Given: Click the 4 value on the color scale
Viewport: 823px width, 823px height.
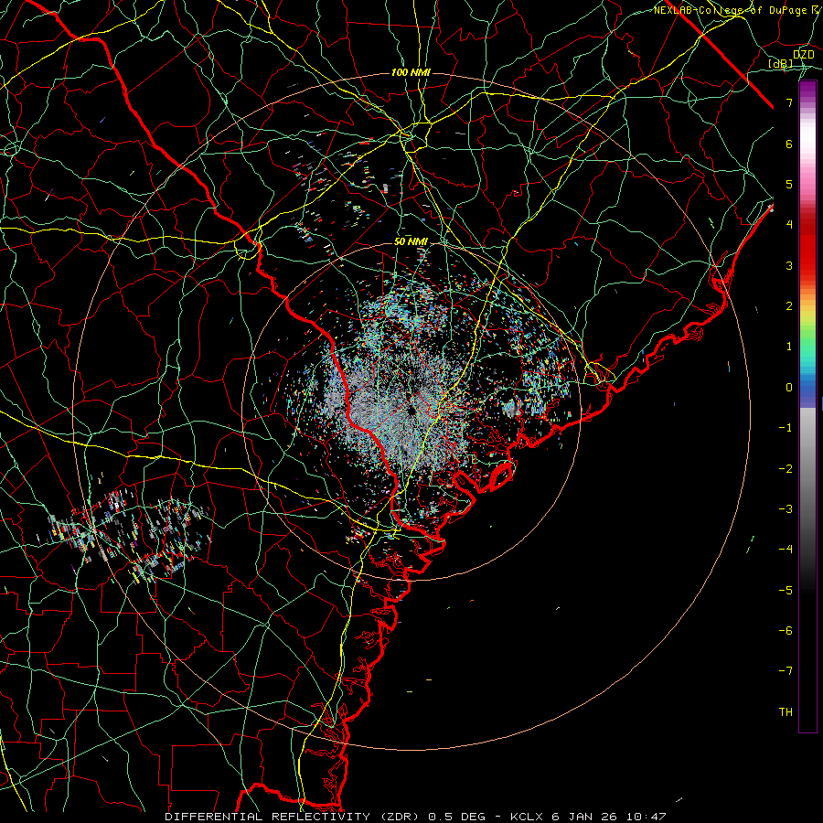Looking at the screenshot, I should 789,225.
